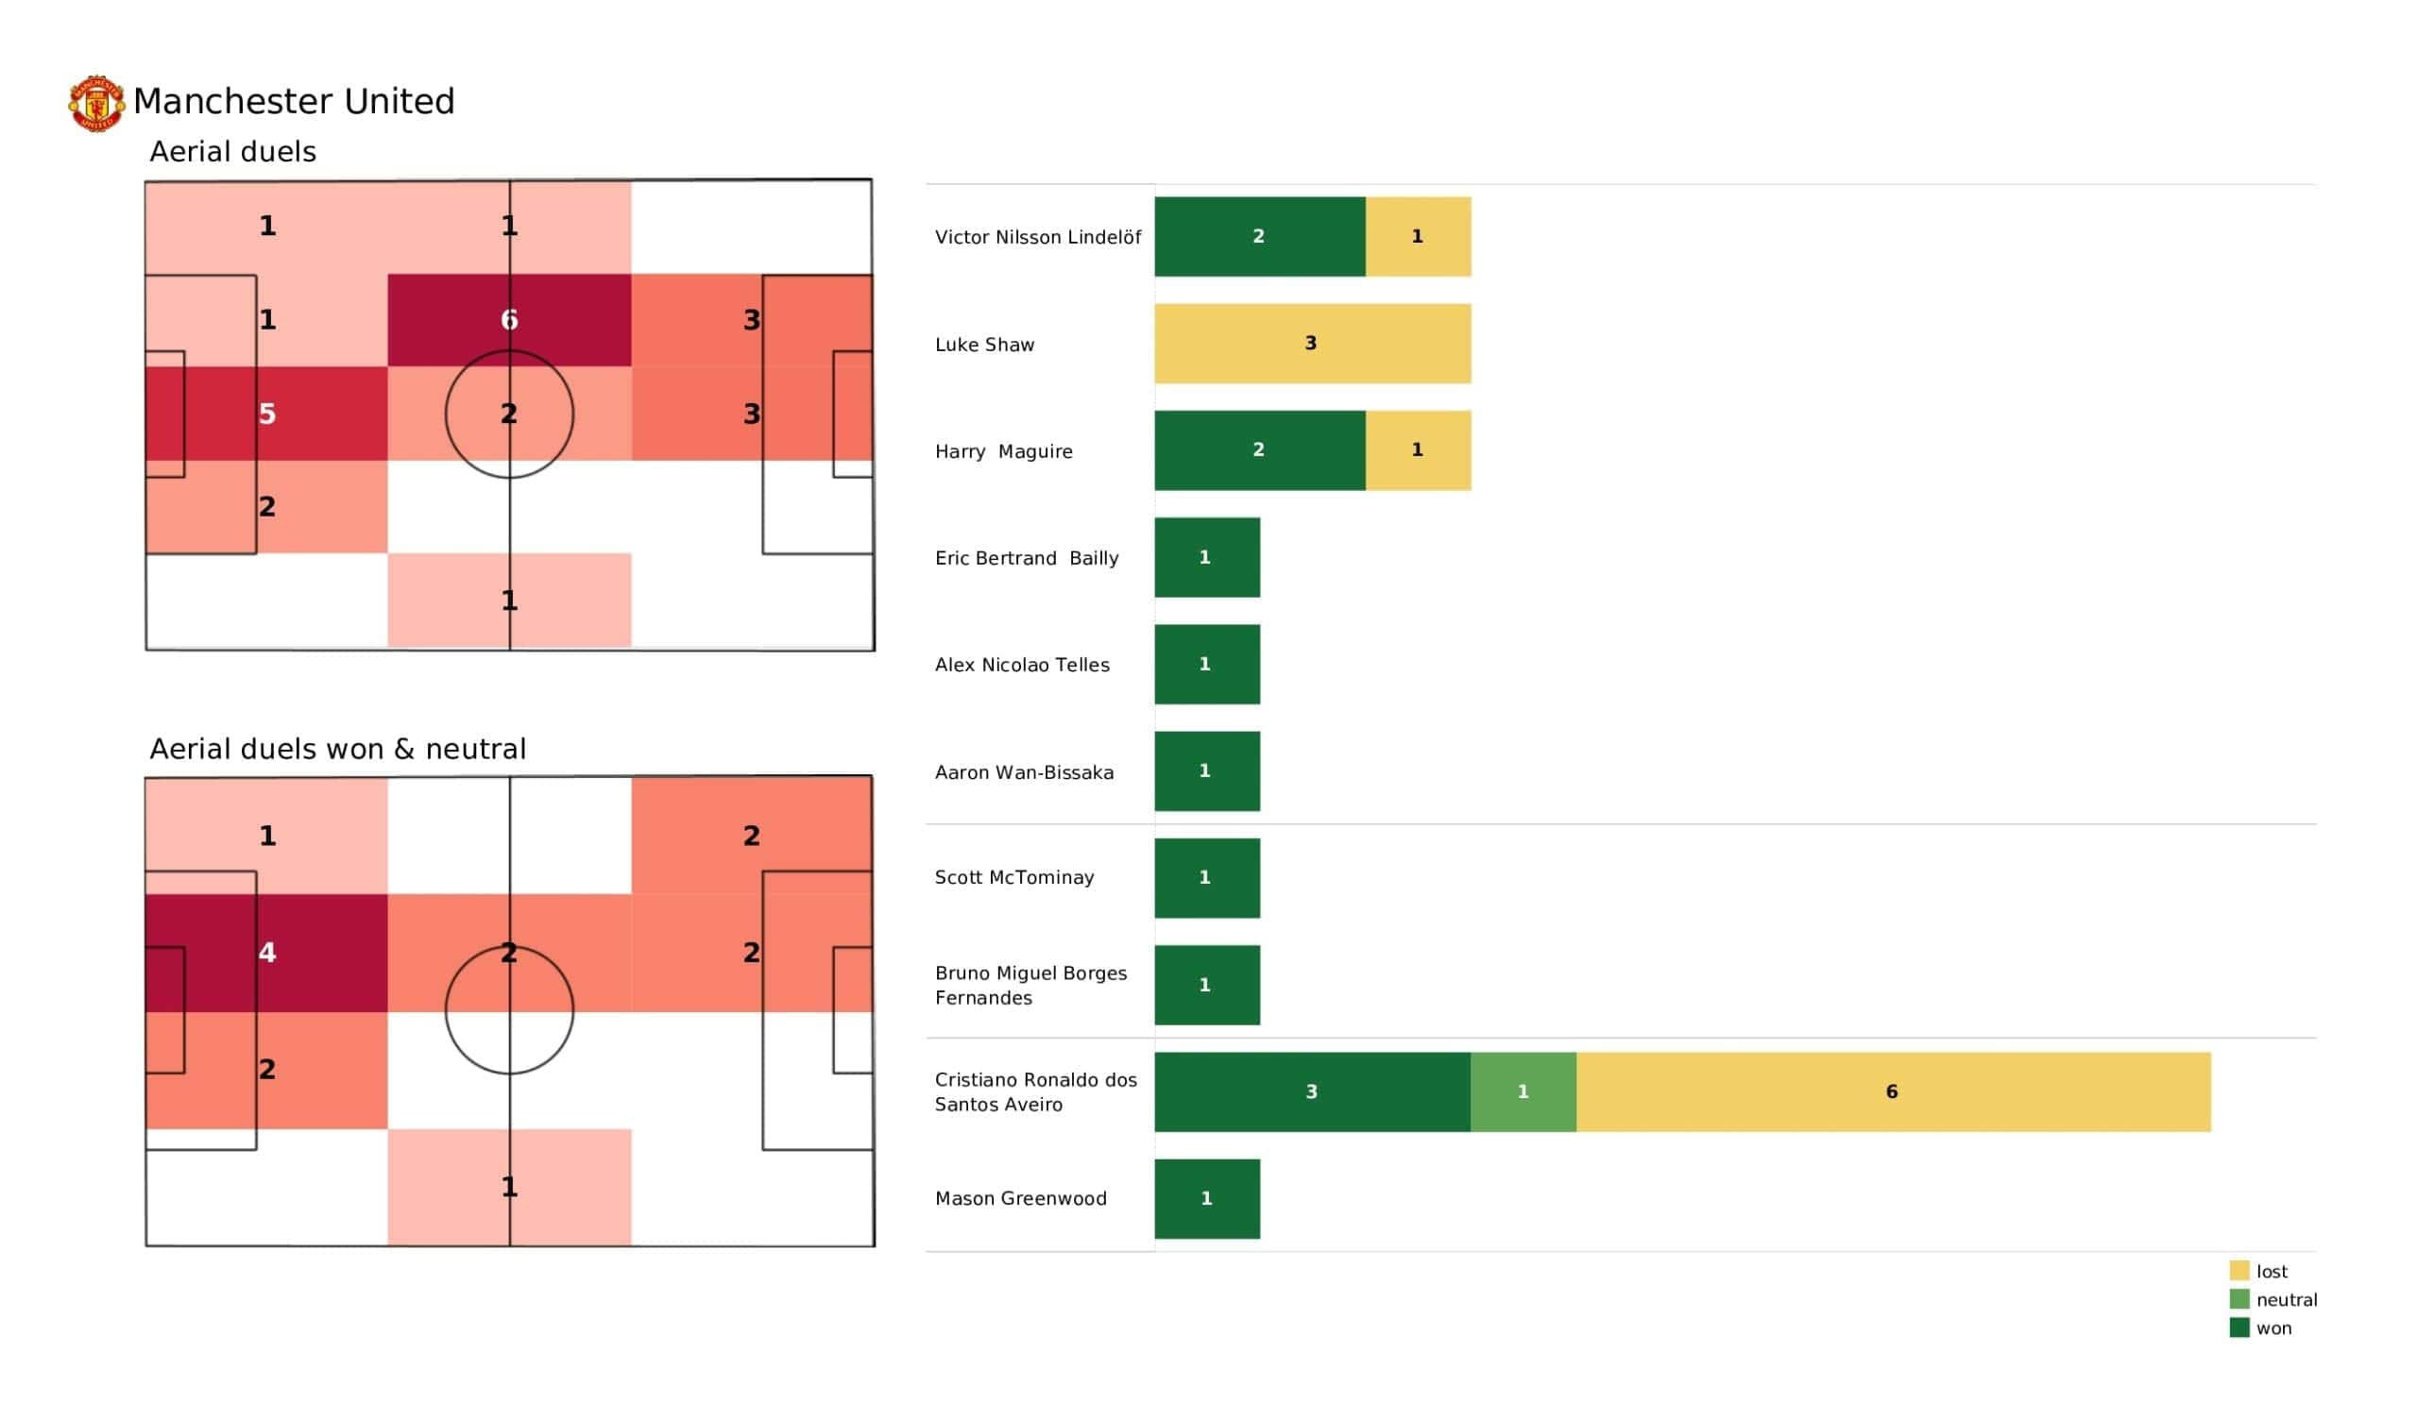Image resolution: width=2418 pixels, height=1420 pixels.
Task: Click Mason Greenwood's won bar
Action: 1206,1198
